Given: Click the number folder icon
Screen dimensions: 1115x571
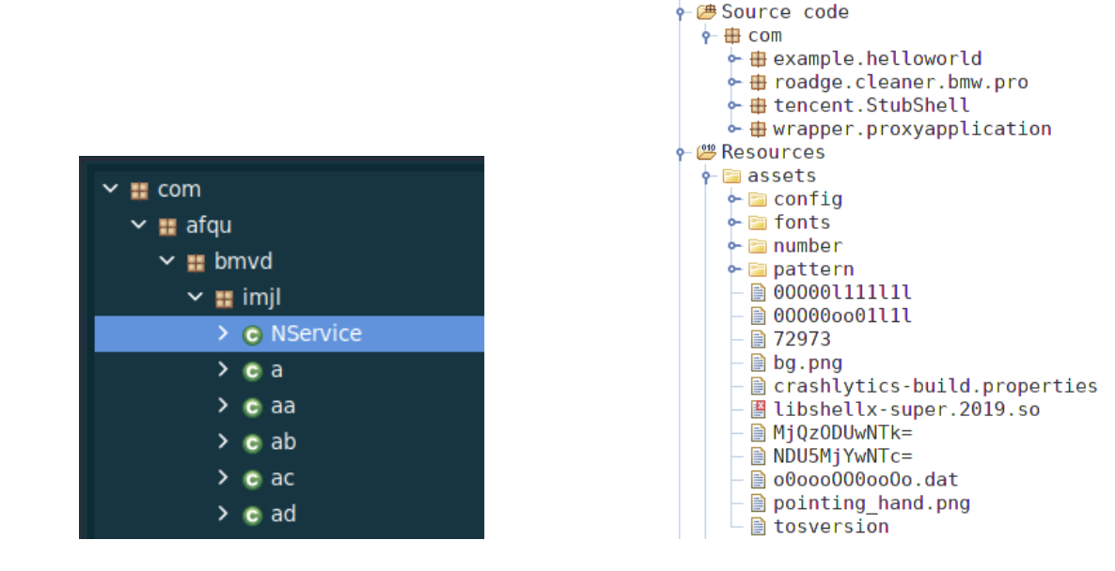Looking at the screenshot, I should point(758,246).
